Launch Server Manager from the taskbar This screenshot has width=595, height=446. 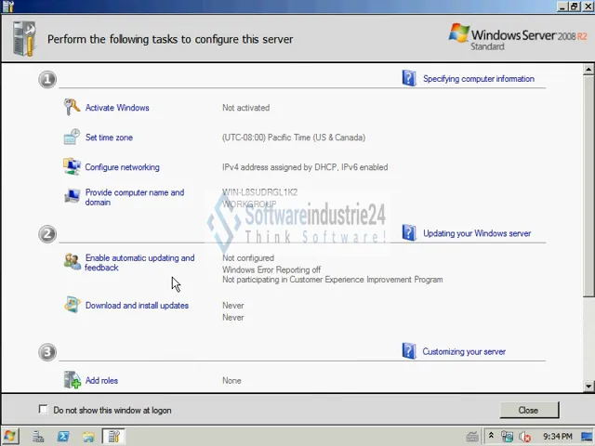tap(38, 436)
